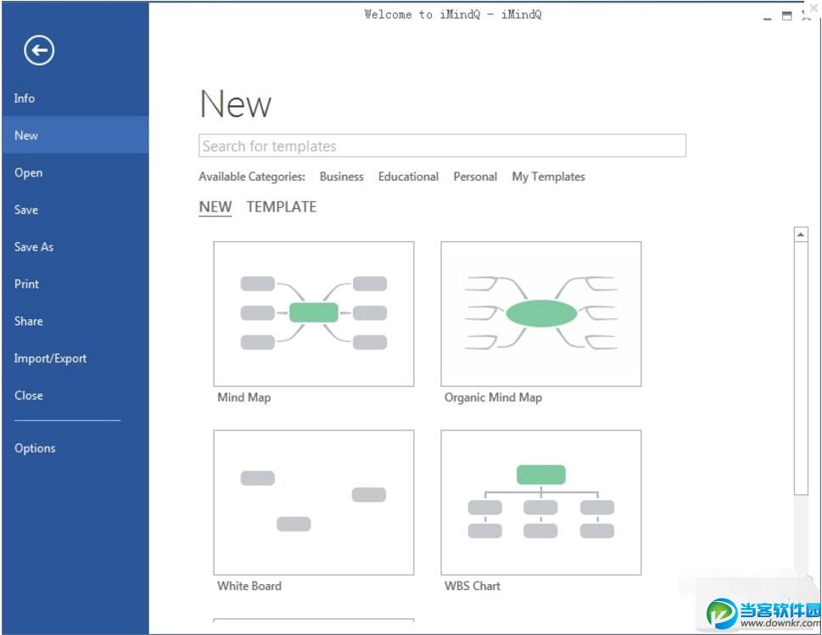Maximize the iMindQ window
Image resolution: width=822 pixels, height=635 pixels.
pyautogui.click(x=787, y=16)
